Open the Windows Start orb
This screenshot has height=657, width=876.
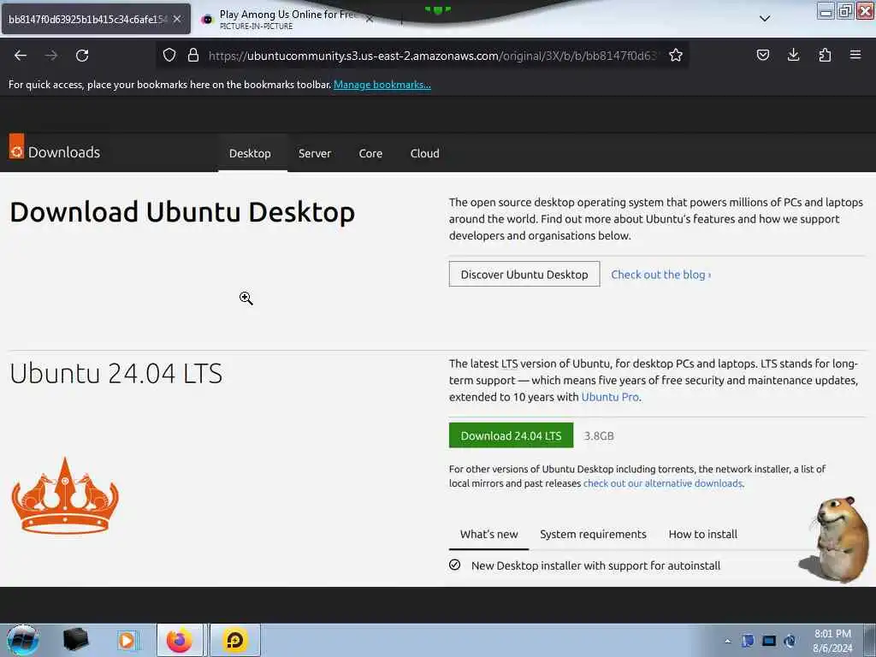22,640
